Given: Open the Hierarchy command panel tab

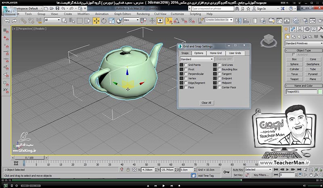Looking at the screenshot, I should [300, 29].
